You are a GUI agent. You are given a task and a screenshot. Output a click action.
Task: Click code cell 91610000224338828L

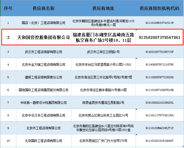pos(160,103)
